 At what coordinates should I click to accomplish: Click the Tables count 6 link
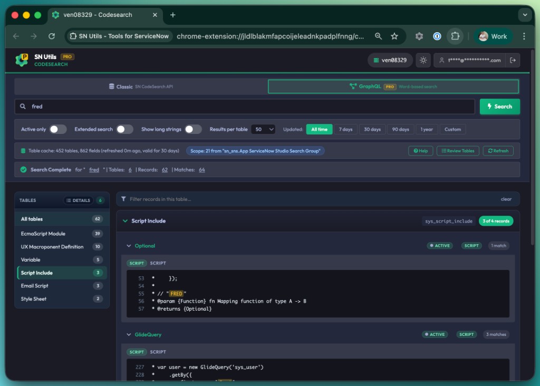pyautogui.click(x=130, y=170)
